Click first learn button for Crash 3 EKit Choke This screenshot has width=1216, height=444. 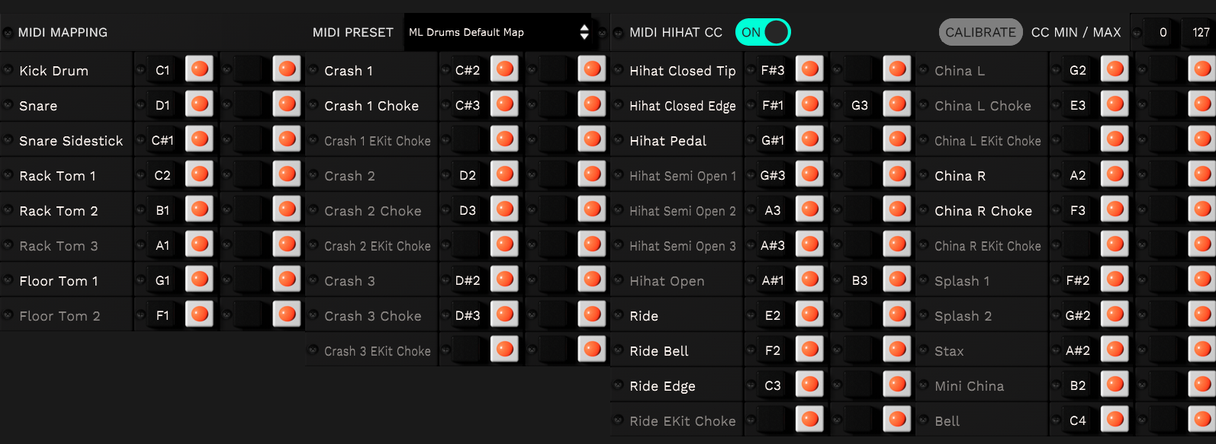click(x=504, y=350)
